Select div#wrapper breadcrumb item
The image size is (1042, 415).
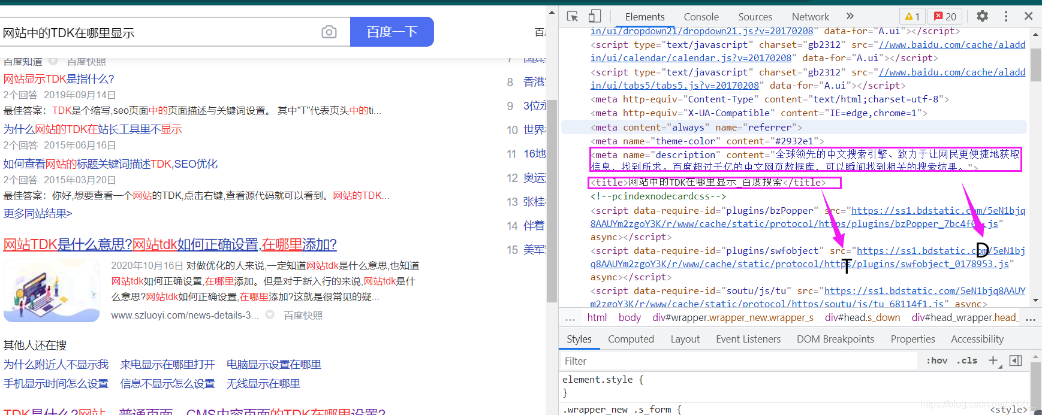733,317
